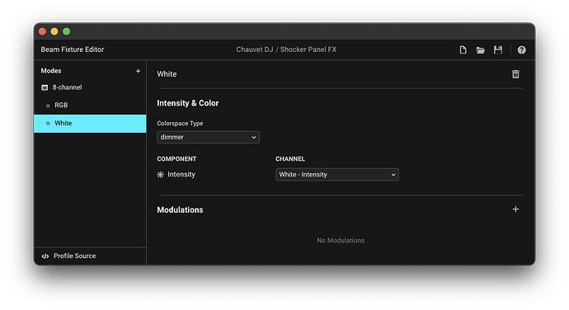Image resolution: width=569 pixels, height=310 pixels.
Task: Click the Chauvet DJ / Shocker Panel FX title
Action: click(x=286, y=49)
